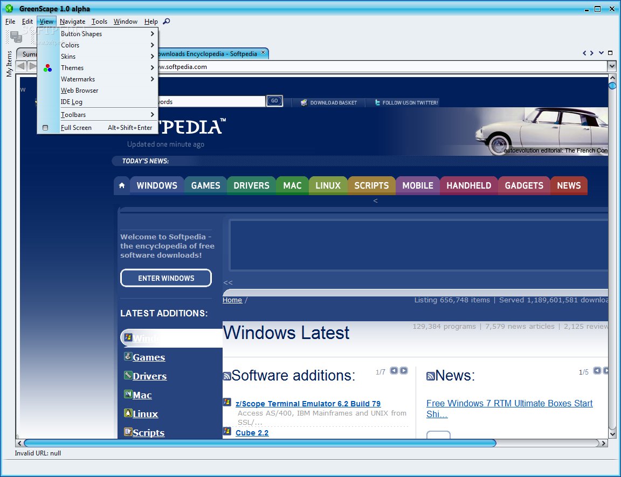Click the URL address field
Viewport: 621px width, 477px height.
(382, 66)
